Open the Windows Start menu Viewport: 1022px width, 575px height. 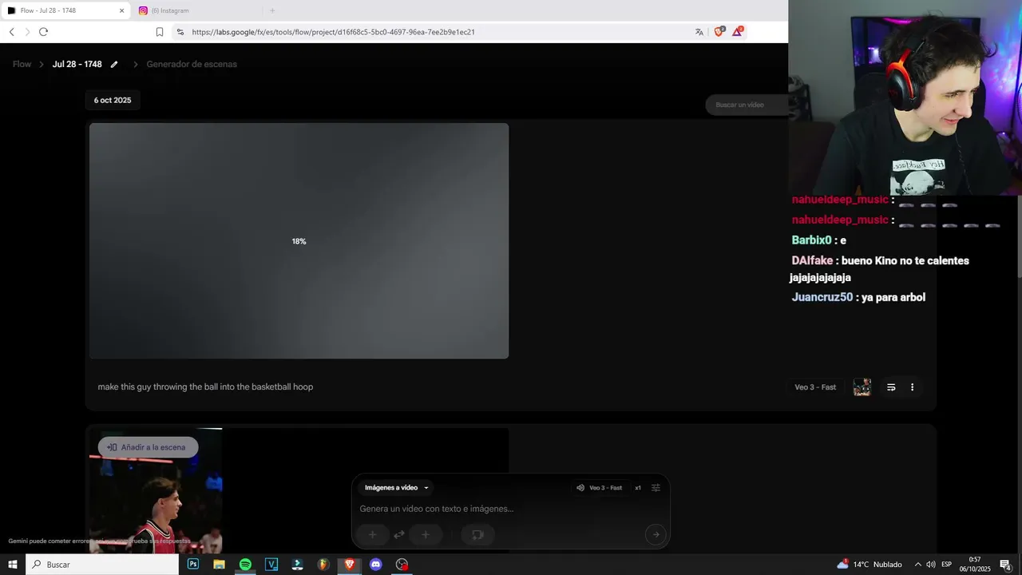(x=13, y=565)
